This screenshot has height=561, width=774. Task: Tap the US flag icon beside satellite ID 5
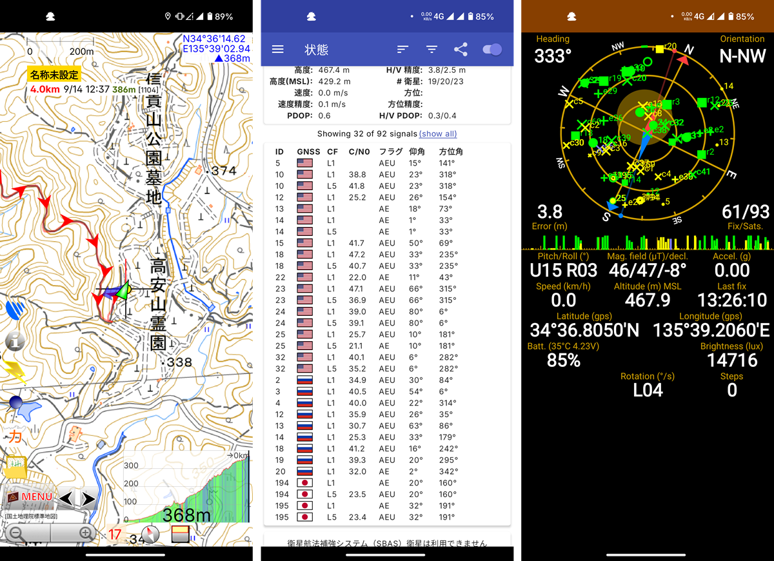point(304,163)
